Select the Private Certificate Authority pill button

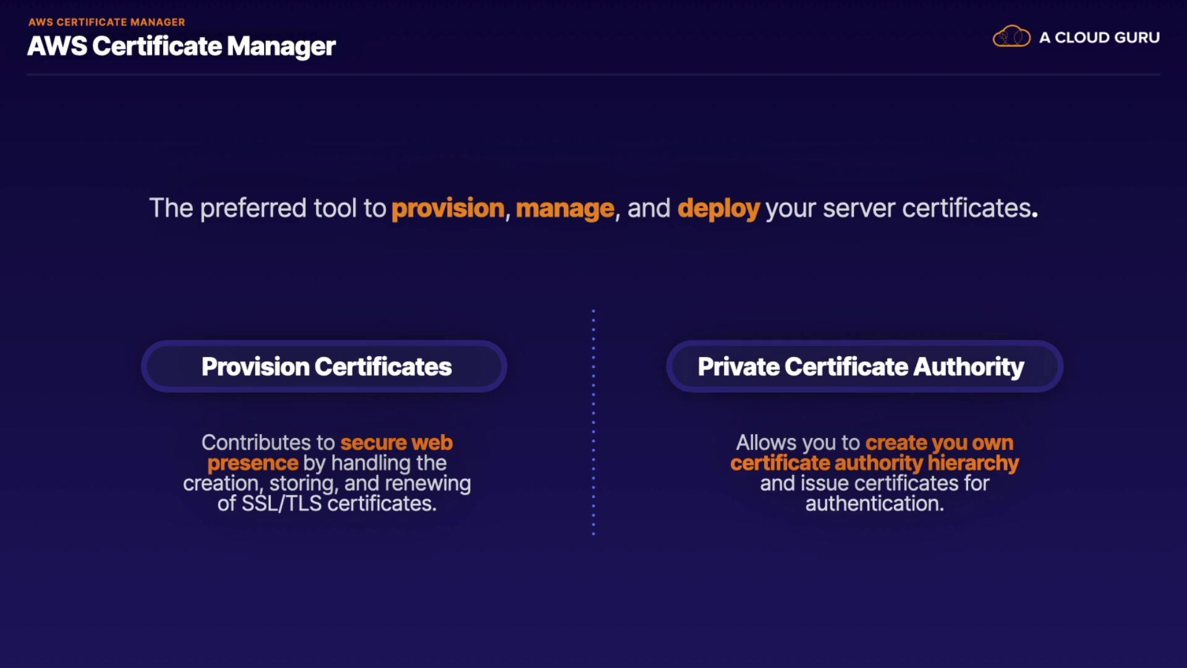864,366
